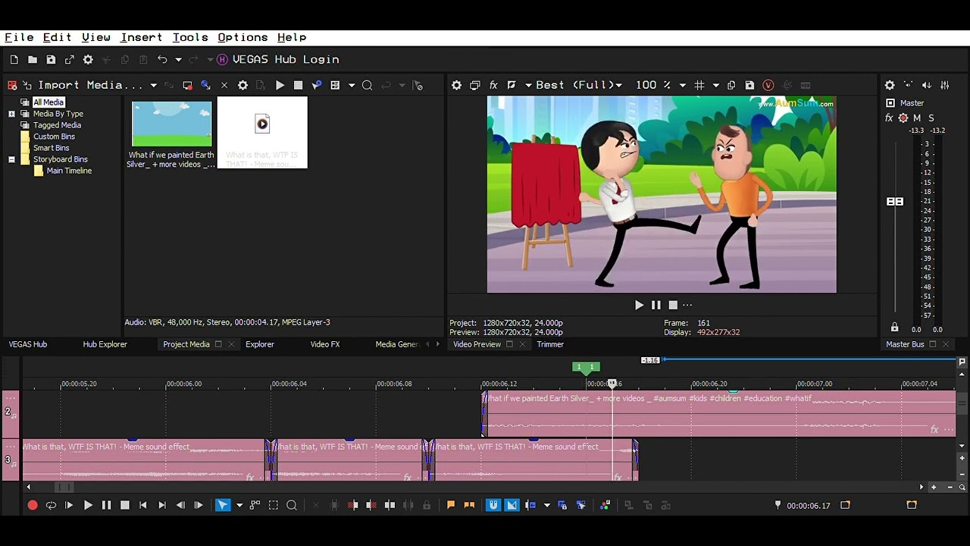Open Master Bus FX button
The height and width of the screenshot is (546, 970).
click(889, 118)
